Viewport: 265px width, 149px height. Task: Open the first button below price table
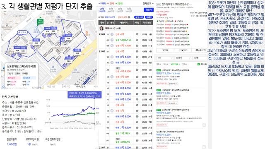pos(165,50)
